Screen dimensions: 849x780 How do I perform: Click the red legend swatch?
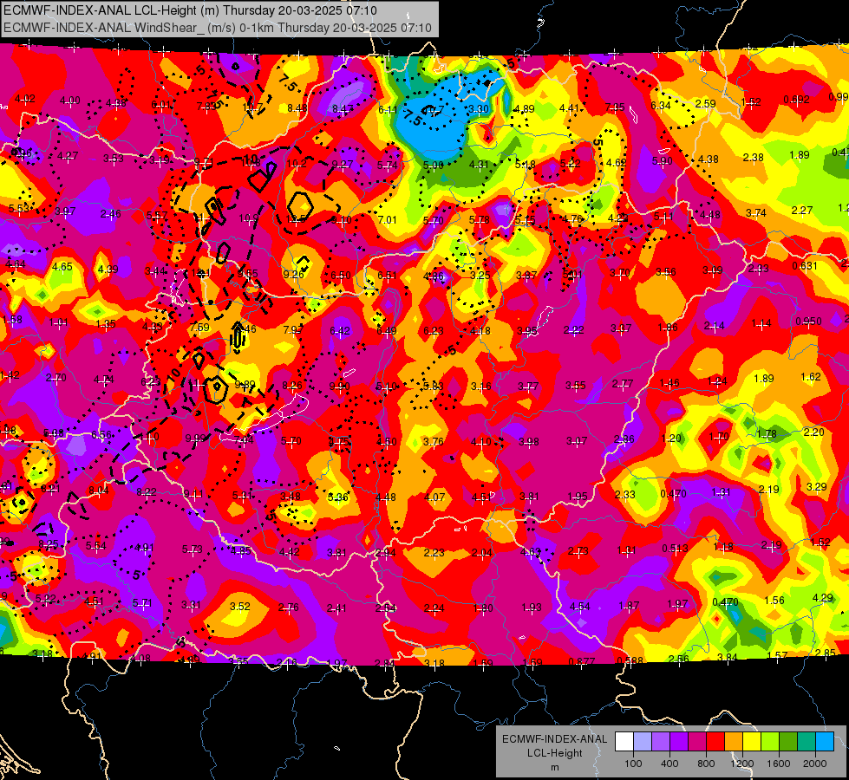715,742
